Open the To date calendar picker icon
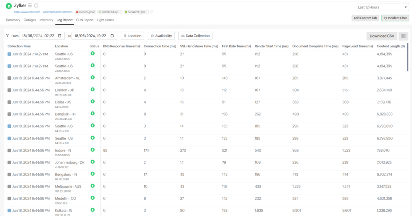The image size is (412, 216). click(x=112, y=36)
